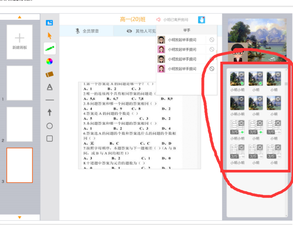Open board thumbnail number 2
293x225 pixels.
[x=20, y=124]
